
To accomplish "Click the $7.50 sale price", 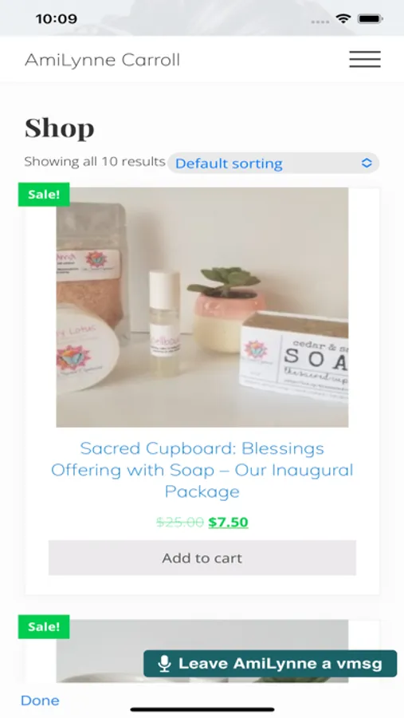I will pos(229,522).
